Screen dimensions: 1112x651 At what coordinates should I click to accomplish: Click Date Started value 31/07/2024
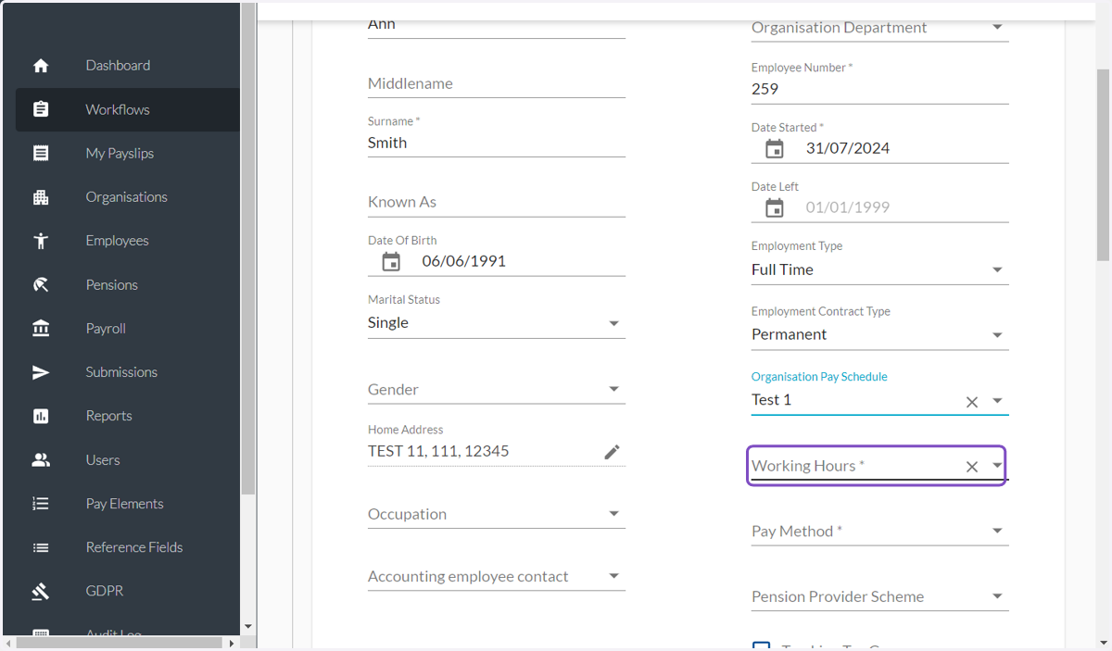tap(848, 149)
